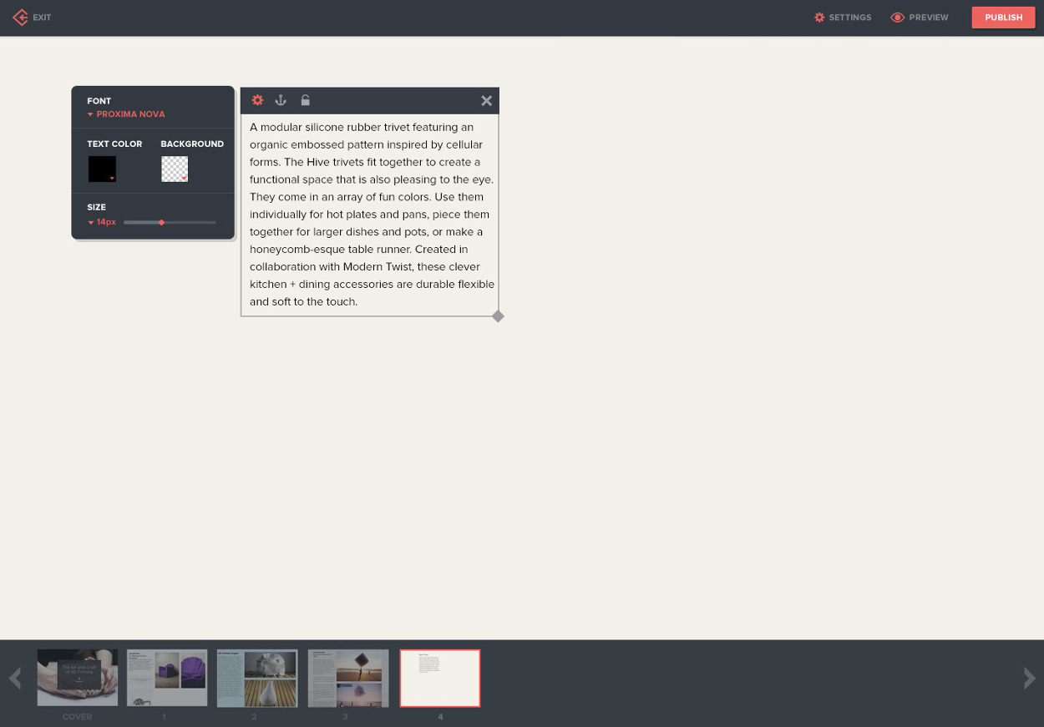The image size is (1044, 727).
Task: Click the diamond resize handle of text box
Action: 498,316
